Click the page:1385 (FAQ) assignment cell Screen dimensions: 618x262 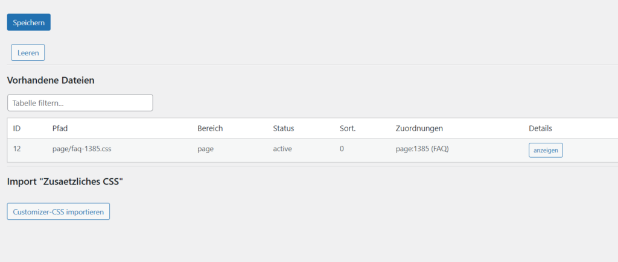[x=422, y=149]
